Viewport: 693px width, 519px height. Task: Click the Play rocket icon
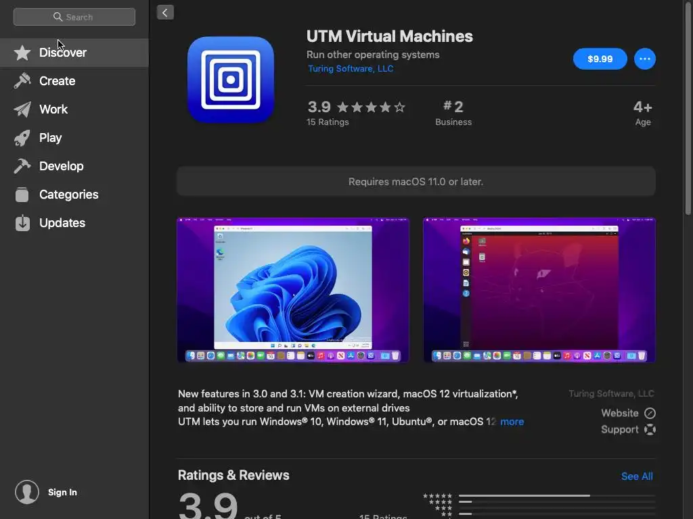point(22,138)
